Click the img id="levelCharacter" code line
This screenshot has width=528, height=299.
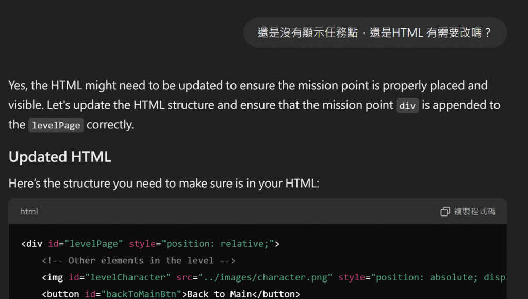[274, 277]
